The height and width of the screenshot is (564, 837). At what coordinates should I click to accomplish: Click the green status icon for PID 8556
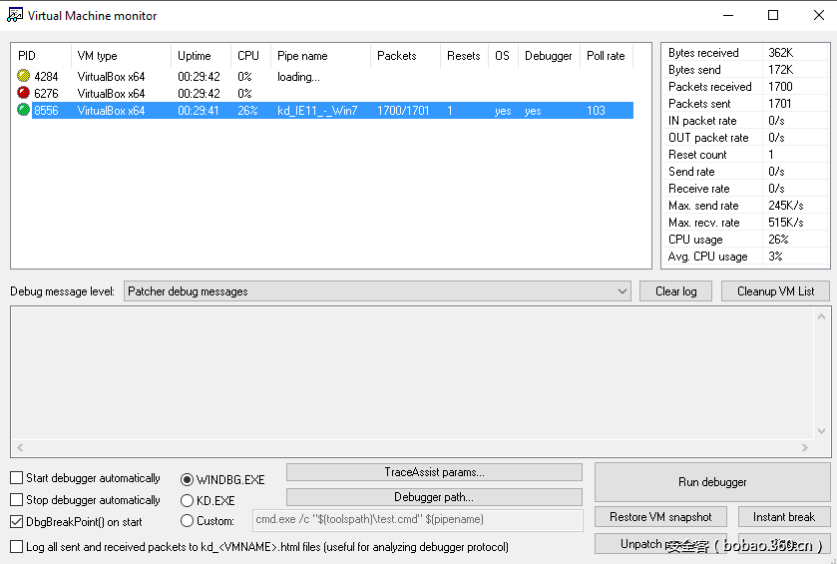click(x=24, y=110)
